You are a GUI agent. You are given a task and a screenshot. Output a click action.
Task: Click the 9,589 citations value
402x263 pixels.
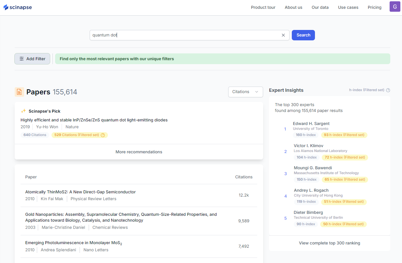244,221
